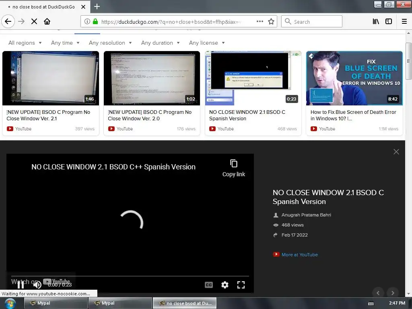Click the 2:47 PM system clock
412x309 pixels.
[x=397, y=303]
